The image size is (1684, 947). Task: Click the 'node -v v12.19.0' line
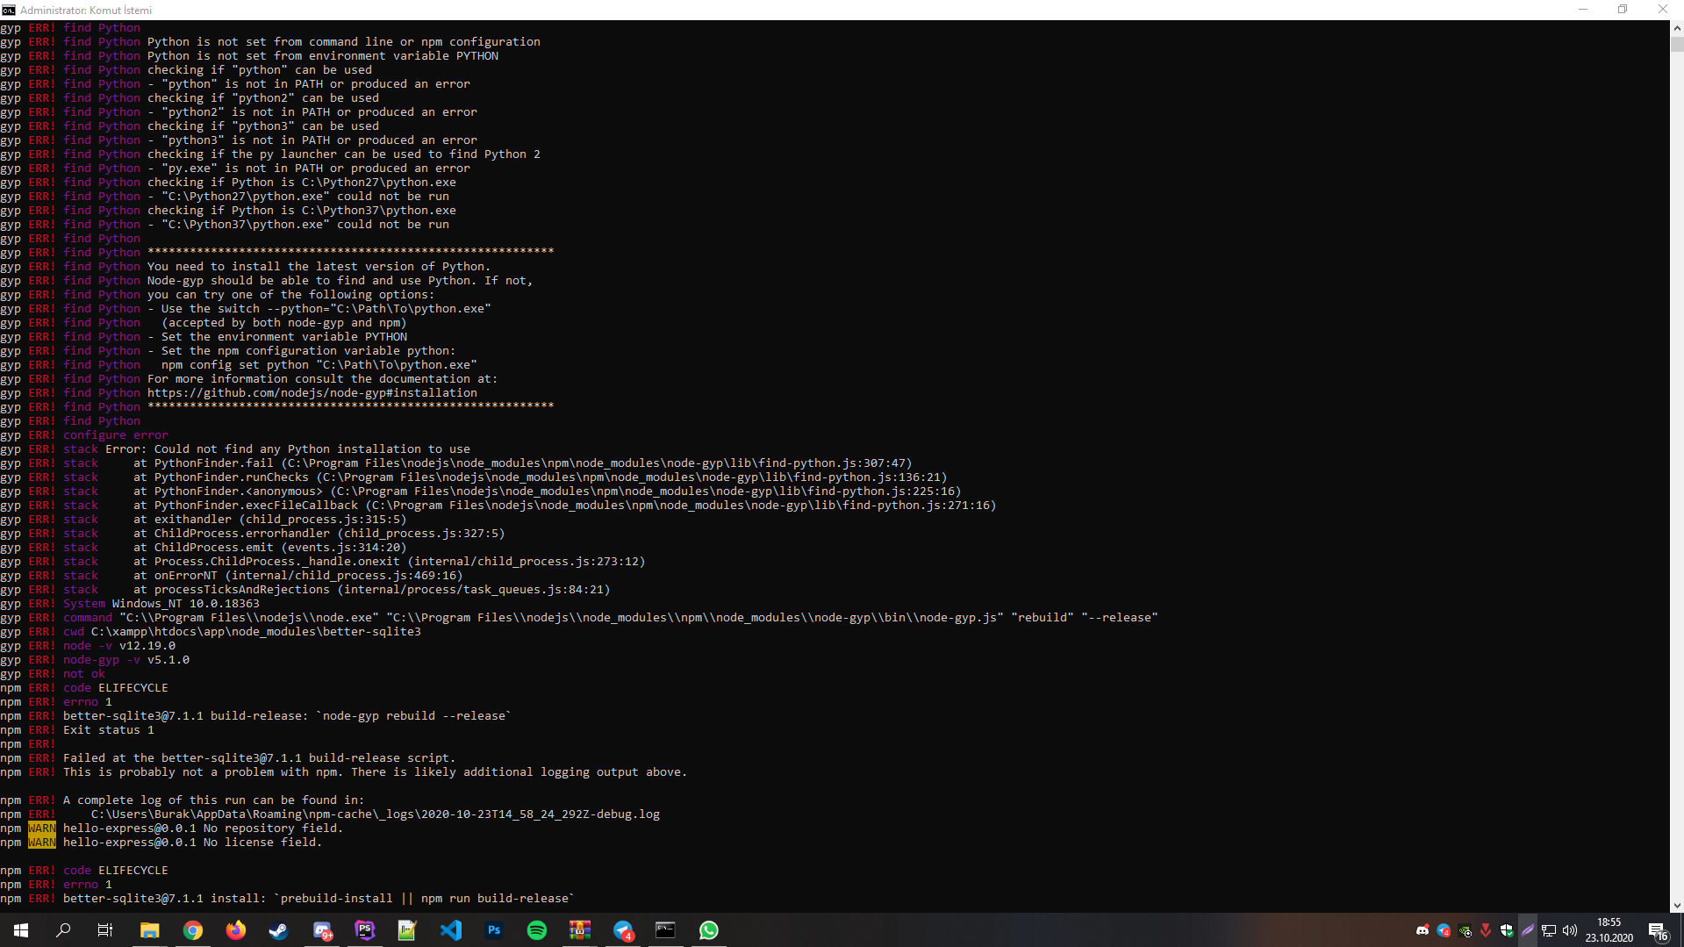tap(119, 646)
